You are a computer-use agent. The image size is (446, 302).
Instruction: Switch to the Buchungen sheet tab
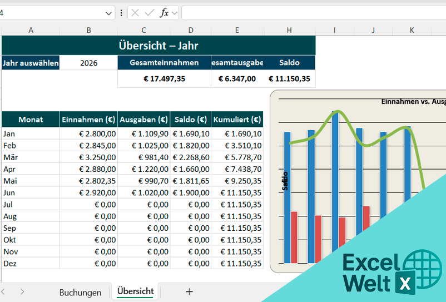tap(80, 292)
